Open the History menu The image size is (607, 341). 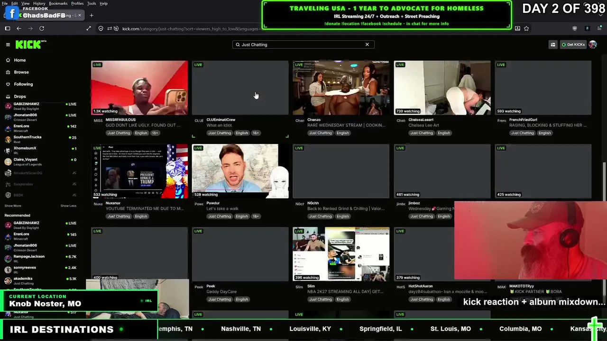(x=39, y=3)
